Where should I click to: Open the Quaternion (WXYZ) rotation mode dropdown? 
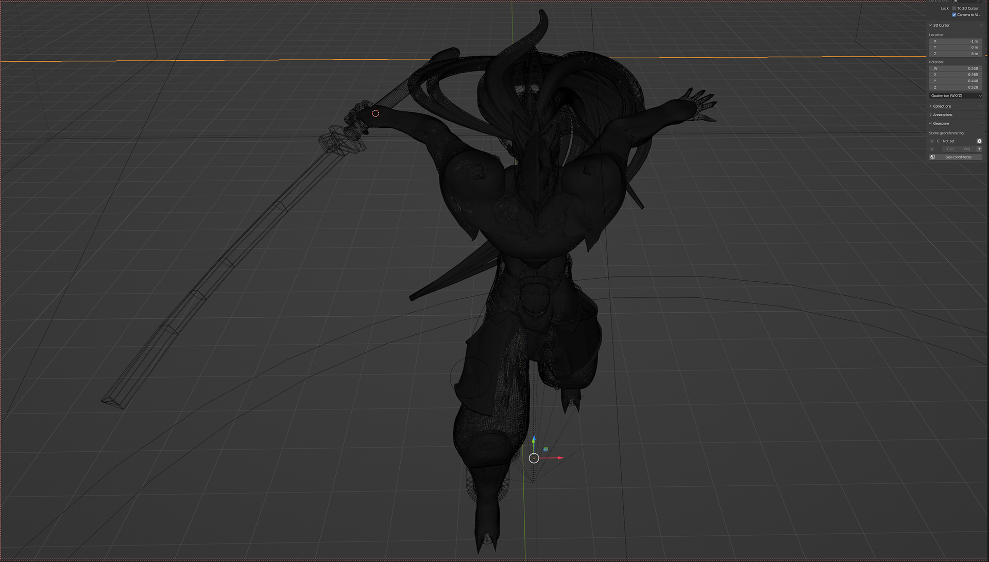pos(956,96)
